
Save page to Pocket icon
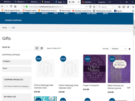click(90, 7)
